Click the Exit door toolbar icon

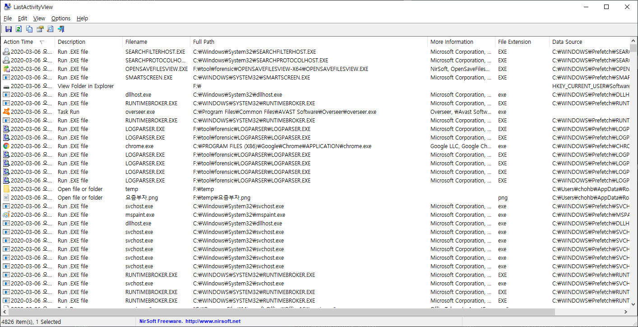[61, 29]
